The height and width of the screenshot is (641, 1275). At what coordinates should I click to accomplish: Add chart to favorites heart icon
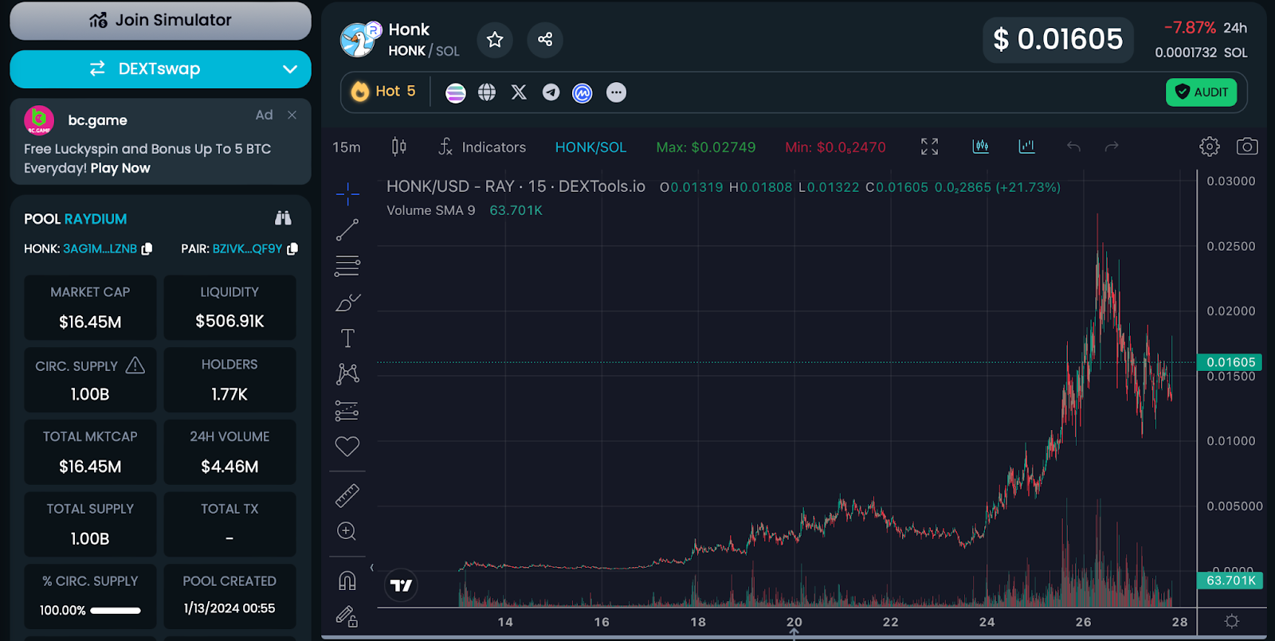click(x=347, y=447)
